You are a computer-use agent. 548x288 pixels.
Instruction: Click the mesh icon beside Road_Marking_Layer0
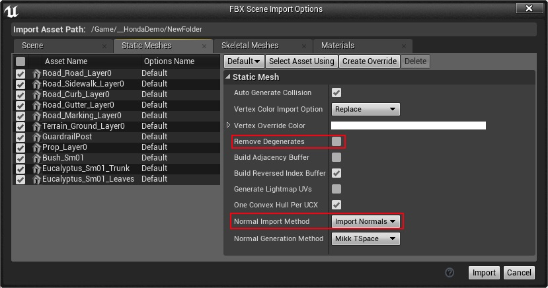tap(36, 116)
